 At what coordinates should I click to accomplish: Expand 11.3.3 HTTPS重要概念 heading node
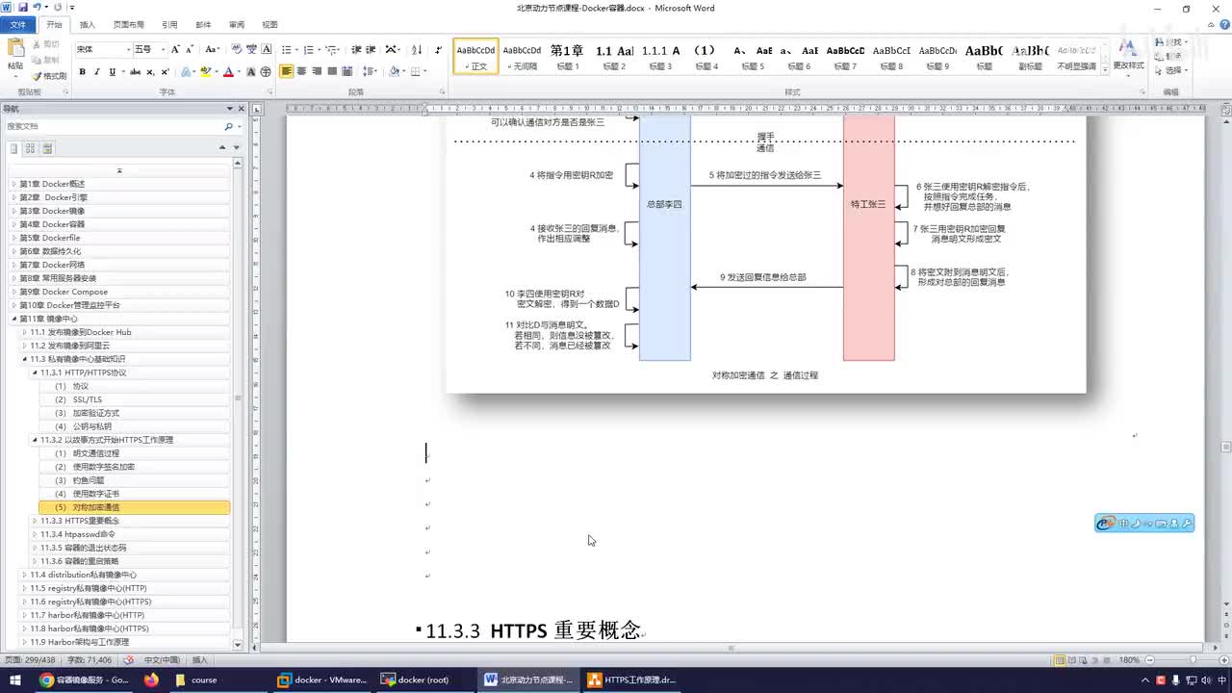coord(35,521)
